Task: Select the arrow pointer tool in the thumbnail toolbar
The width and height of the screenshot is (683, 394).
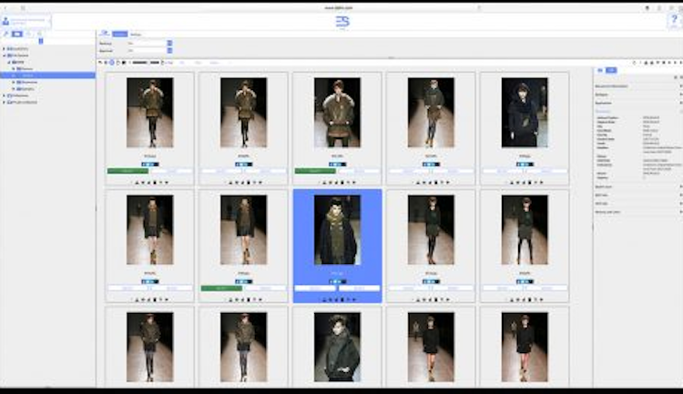Action: coord(100,63)
